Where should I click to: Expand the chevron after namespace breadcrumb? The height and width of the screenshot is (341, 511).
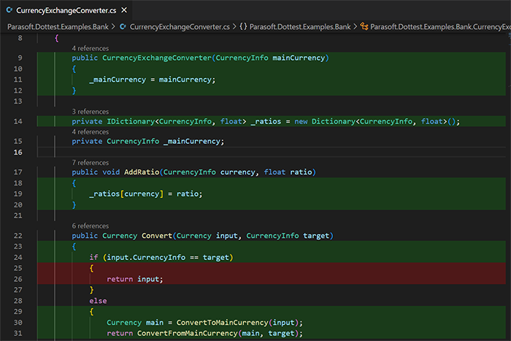(x=356, y=27)
